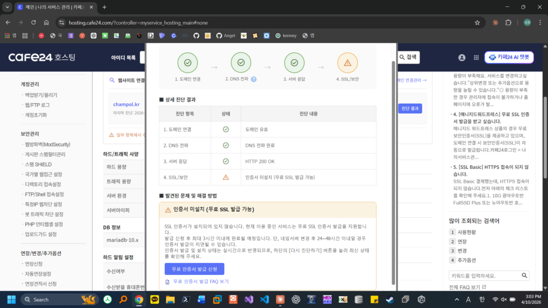This screenshot has height=308, width=548.
Task: Open 무료 인증서 발급 FAQ 보기 link
Action: coord(201,281)
